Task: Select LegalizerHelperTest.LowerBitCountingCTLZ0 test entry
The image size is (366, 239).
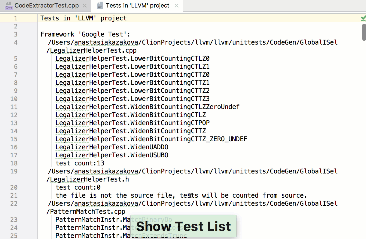Action: pyautogui.click(x=132, y=59)
